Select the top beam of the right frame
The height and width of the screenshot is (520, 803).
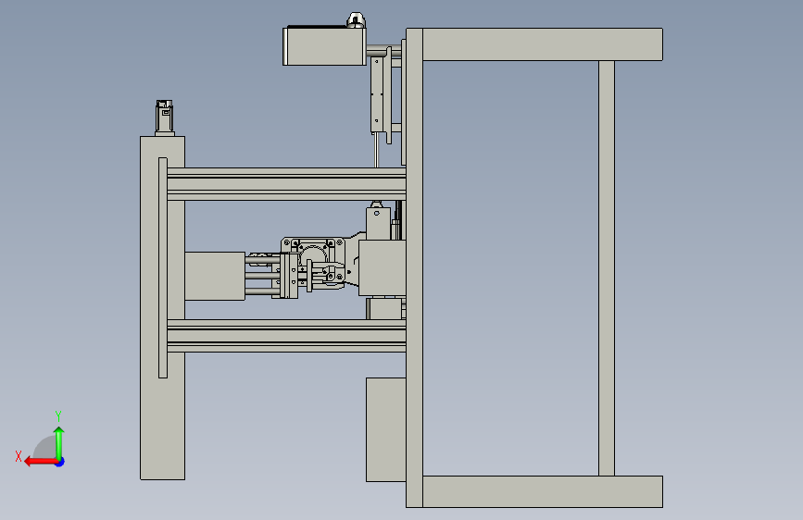pyautogui.click(x=543, y=44)
